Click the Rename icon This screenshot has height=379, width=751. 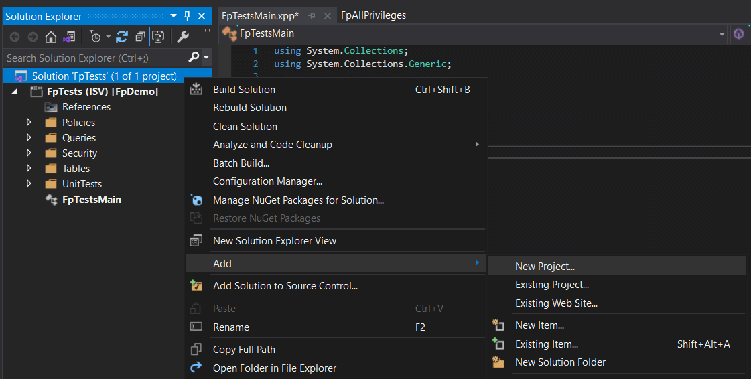click(x=196, y=327)
